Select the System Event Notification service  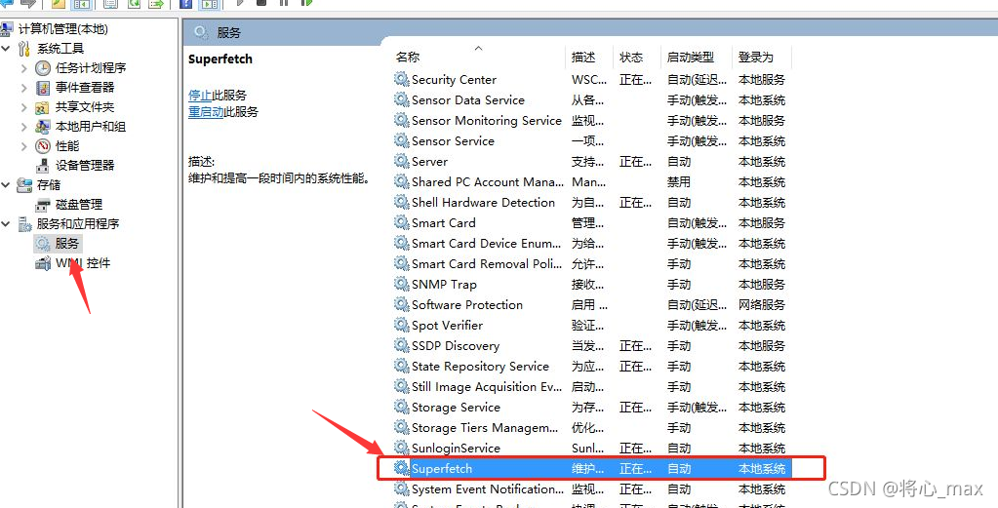(x=592, y=488)
